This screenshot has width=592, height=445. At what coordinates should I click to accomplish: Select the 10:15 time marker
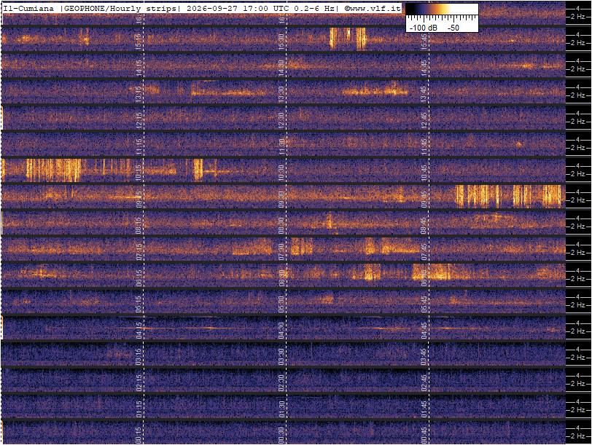pos(139,173)
